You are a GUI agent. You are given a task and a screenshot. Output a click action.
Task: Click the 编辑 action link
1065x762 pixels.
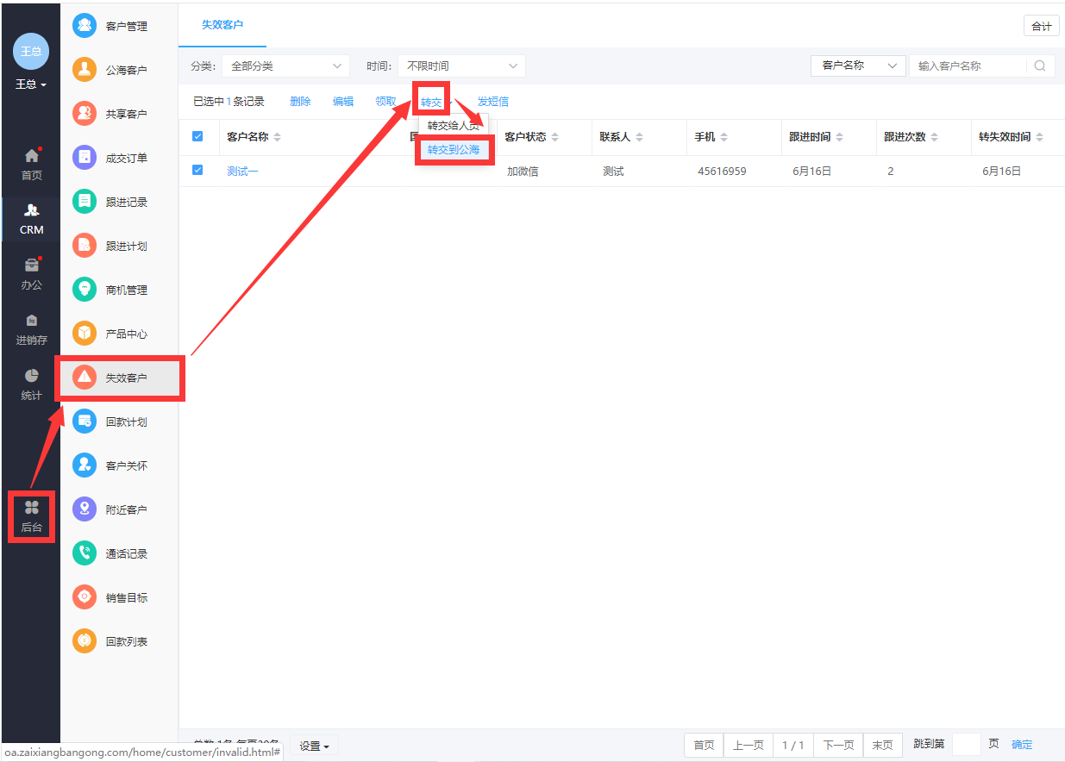343,102
